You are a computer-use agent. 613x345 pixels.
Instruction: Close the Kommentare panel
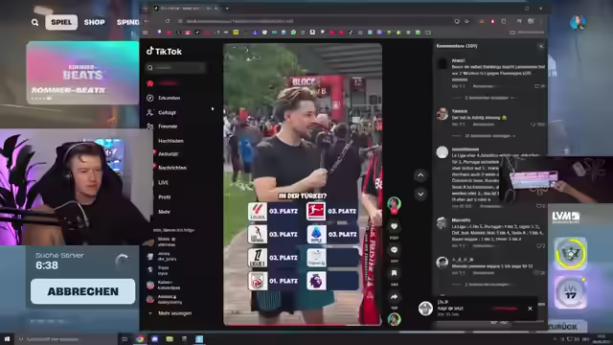[541, 46]
